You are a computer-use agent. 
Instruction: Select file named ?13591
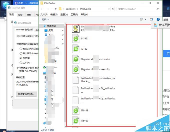[84, 39]
